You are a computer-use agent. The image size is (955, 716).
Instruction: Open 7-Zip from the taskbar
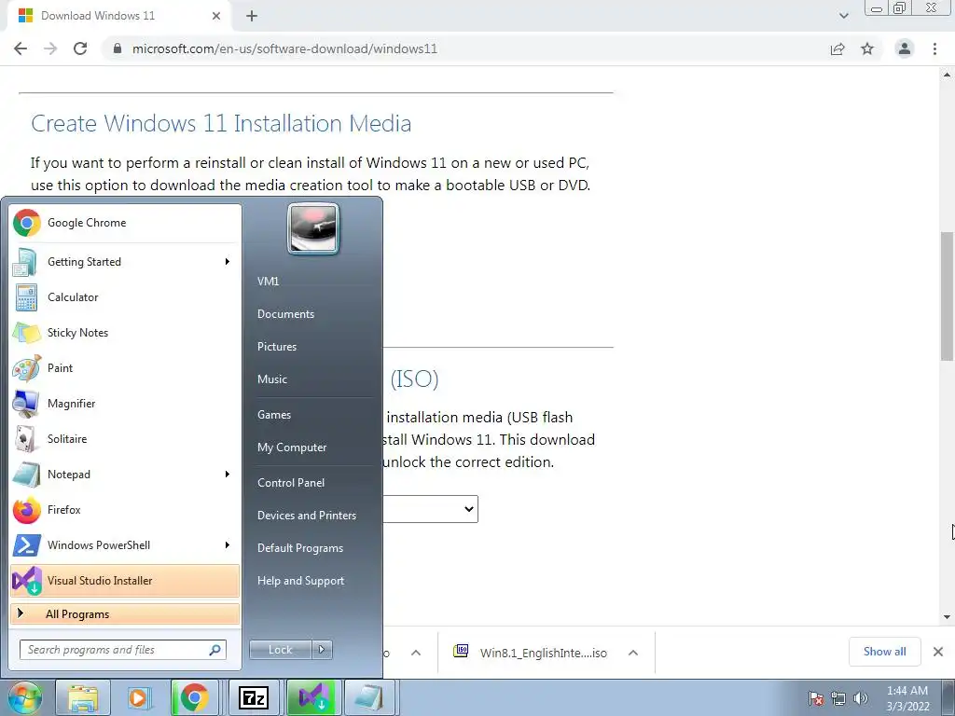pos(254,697)
